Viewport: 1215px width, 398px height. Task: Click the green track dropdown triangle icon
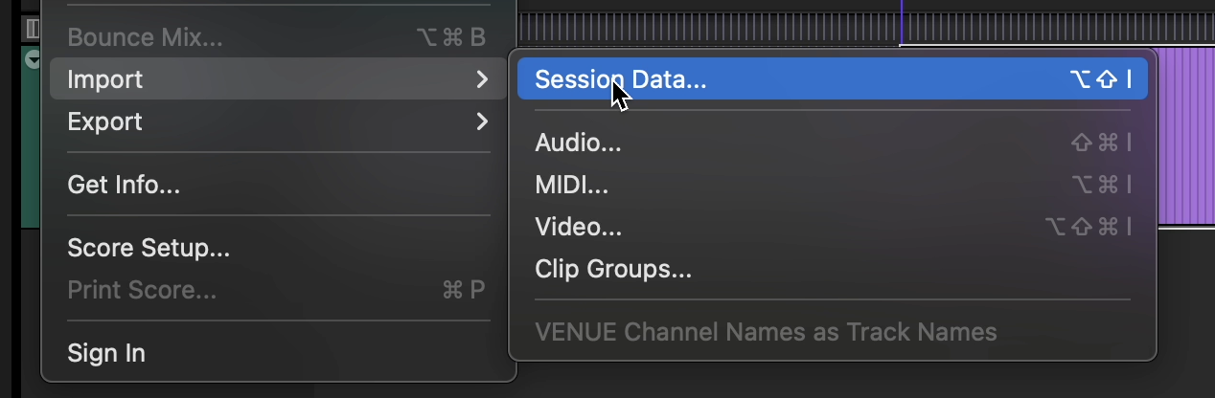coord(33,59)
